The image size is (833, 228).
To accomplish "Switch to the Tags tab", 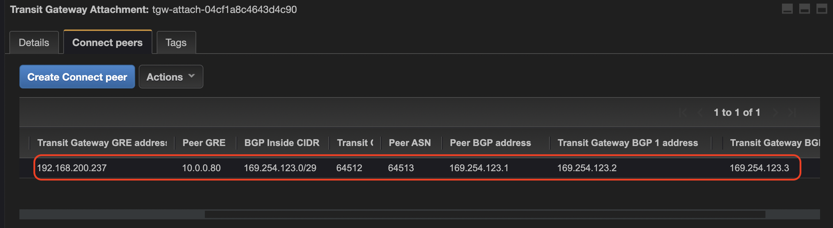I will pyautogui.click(x=176, y=42).
